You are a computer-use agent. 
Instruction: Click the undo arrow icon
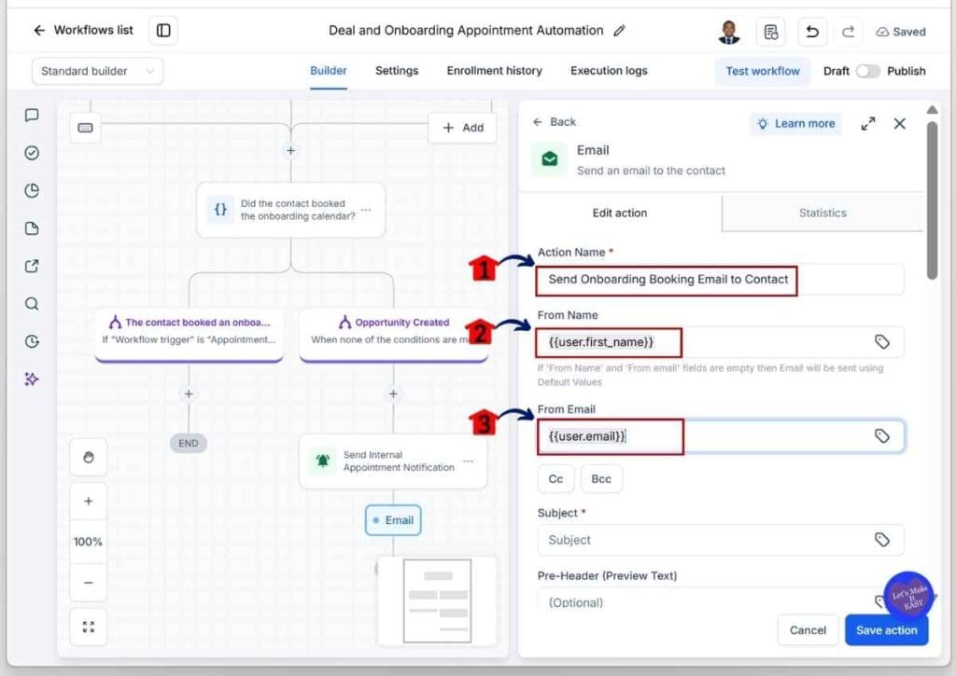pyautogui.click(x=812, y=31)
